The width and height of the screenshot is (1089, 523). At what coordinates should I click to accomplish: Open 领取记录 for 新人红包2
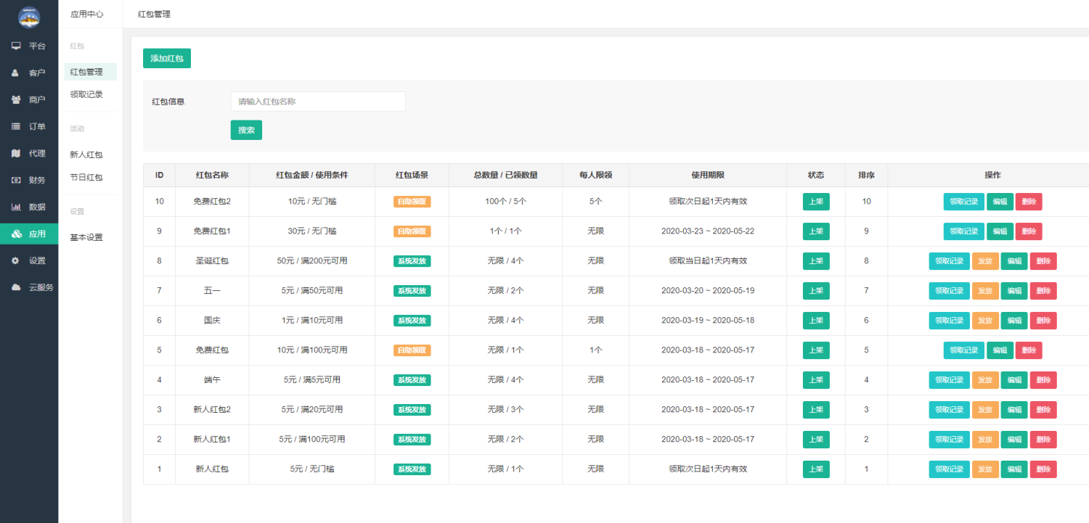pos(949,410)
